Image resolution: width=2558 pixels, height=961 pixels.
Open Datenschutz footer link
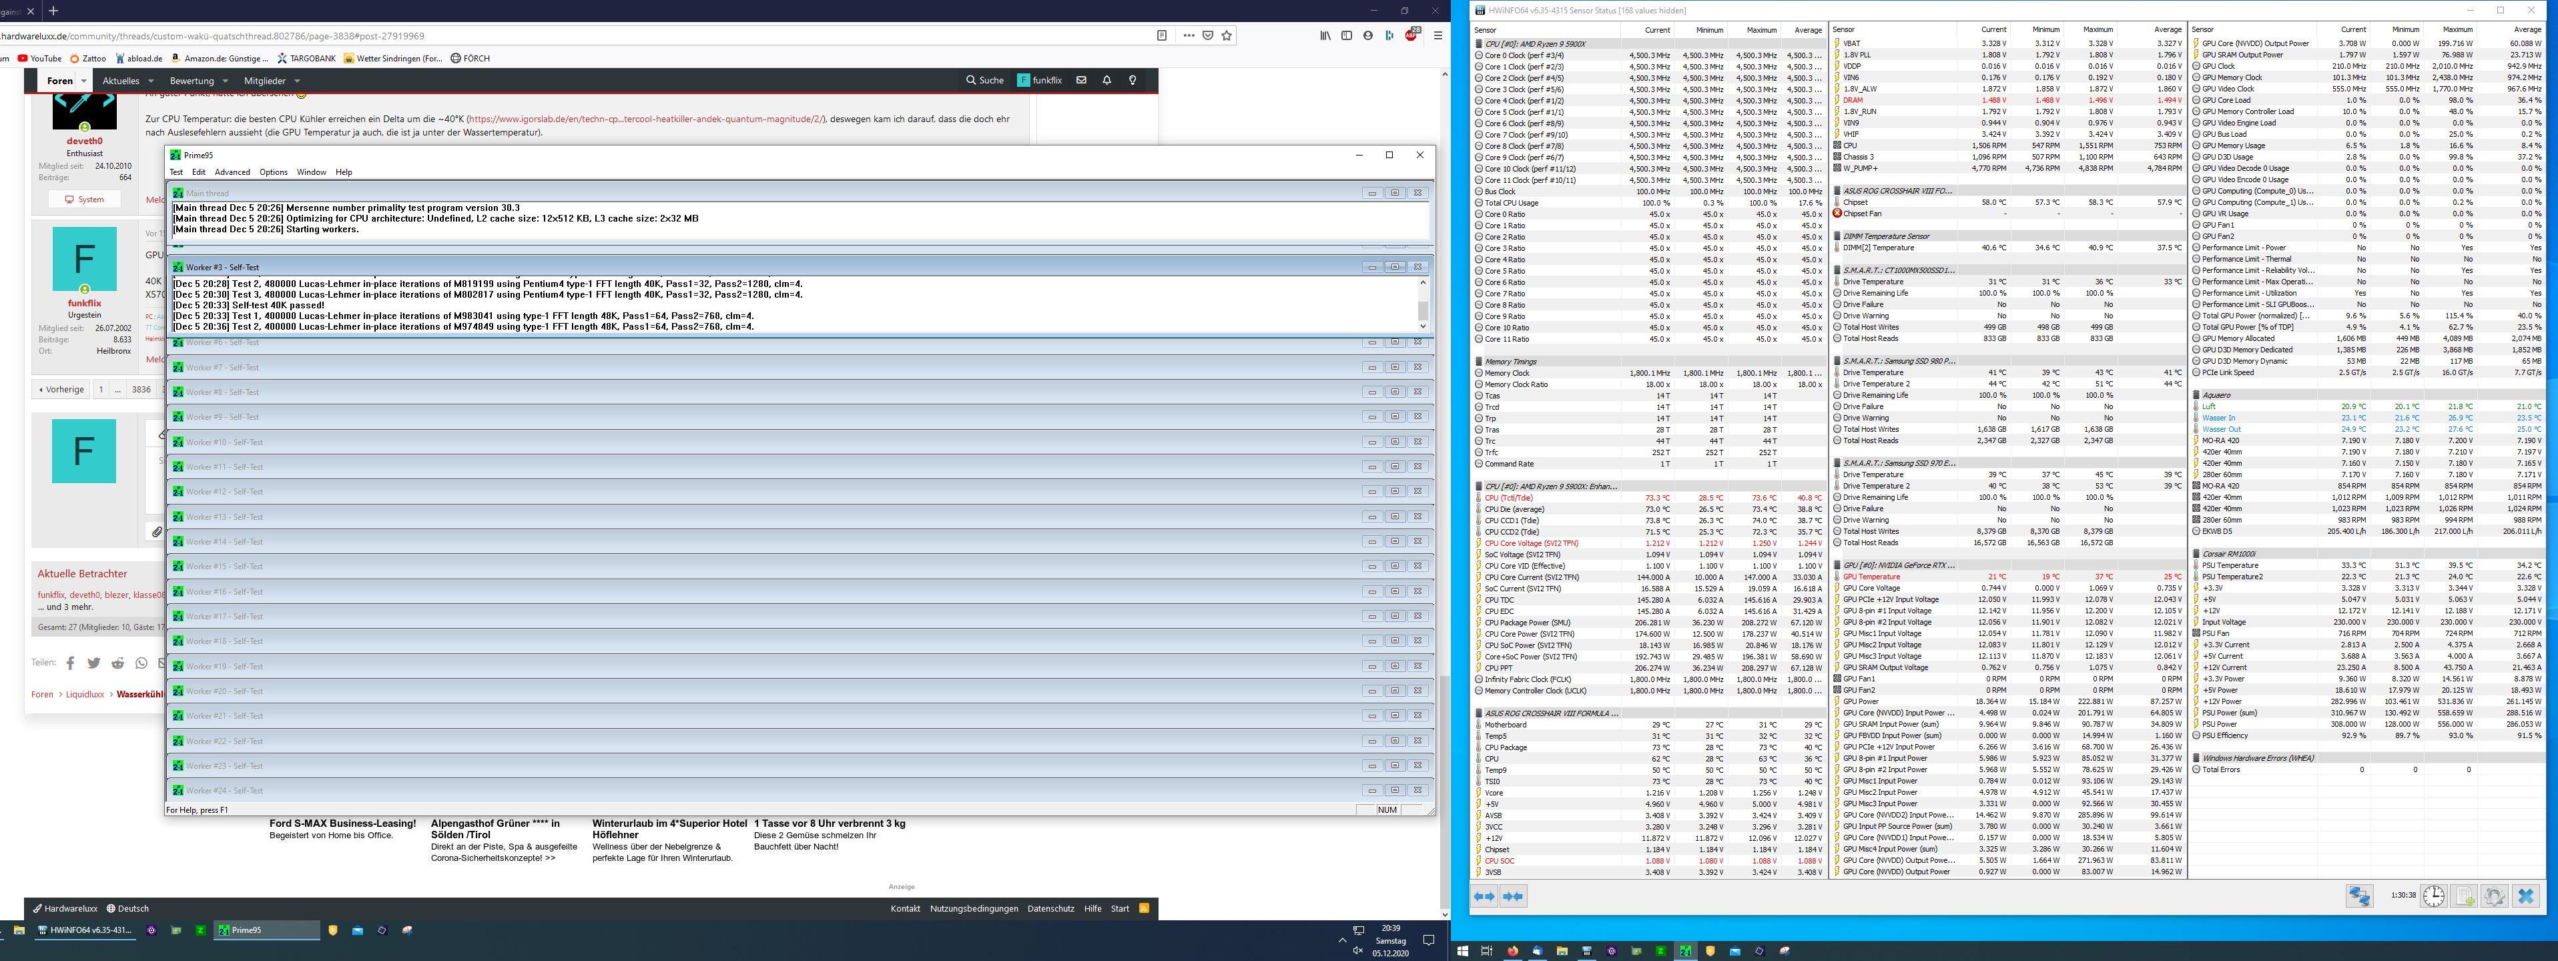pyautogui.click(x=1050, y=908)
